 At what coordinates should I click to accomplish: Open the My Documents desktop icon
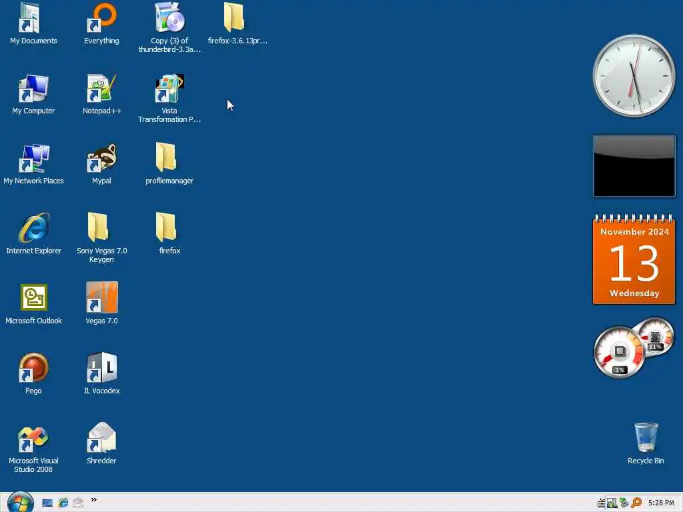pyautogui.click(x=33, y=24)
